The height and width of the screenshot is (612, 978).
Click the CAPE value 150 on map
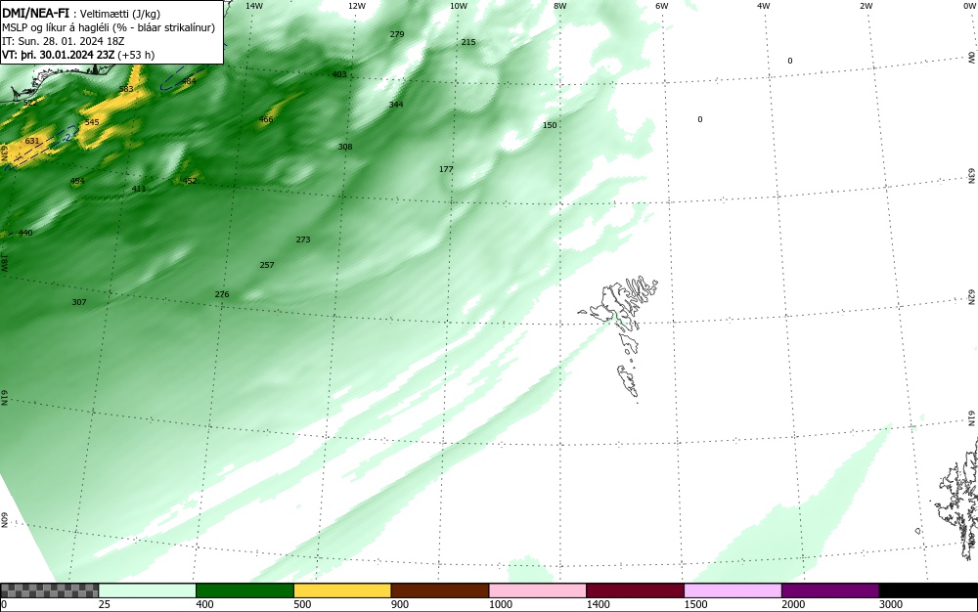pyautogui.click(x=550, y=125)
